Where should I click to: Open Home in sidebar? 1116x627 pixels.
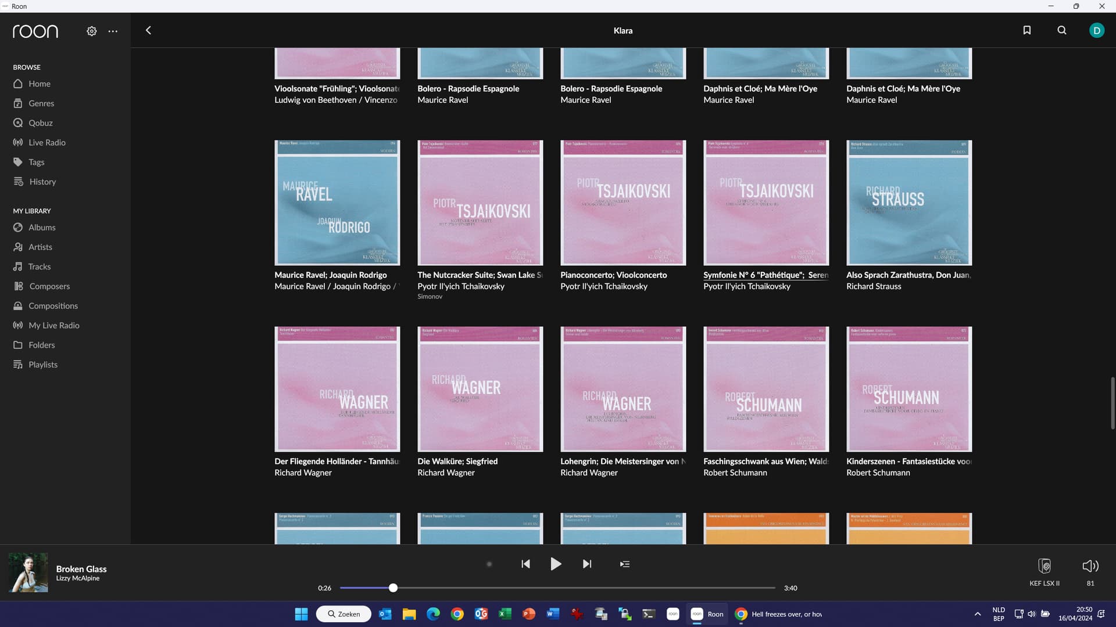[x=40, y=84]
